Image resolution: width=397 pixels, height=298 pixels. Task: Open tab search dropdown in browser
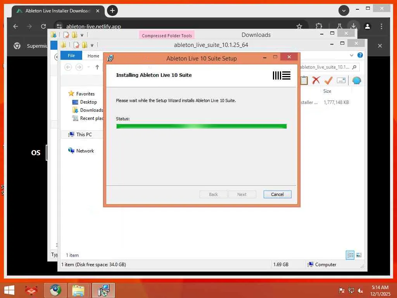(344, 10)
